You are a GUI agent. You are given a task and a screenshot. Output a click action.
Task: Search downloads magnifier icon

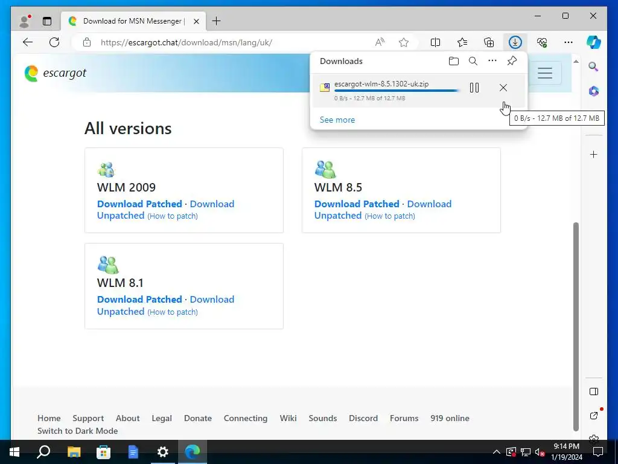473,61
